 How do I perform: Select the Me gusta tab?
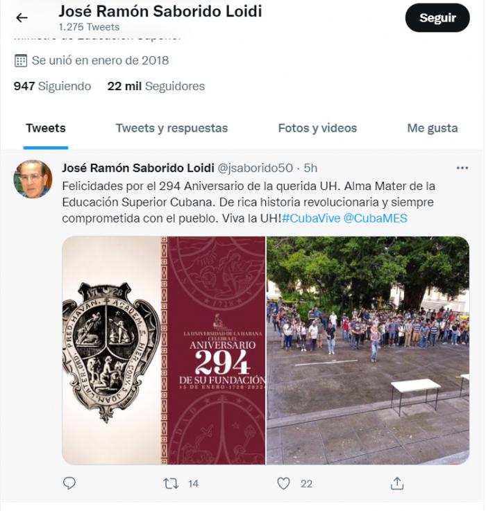[x=432, y=128]
